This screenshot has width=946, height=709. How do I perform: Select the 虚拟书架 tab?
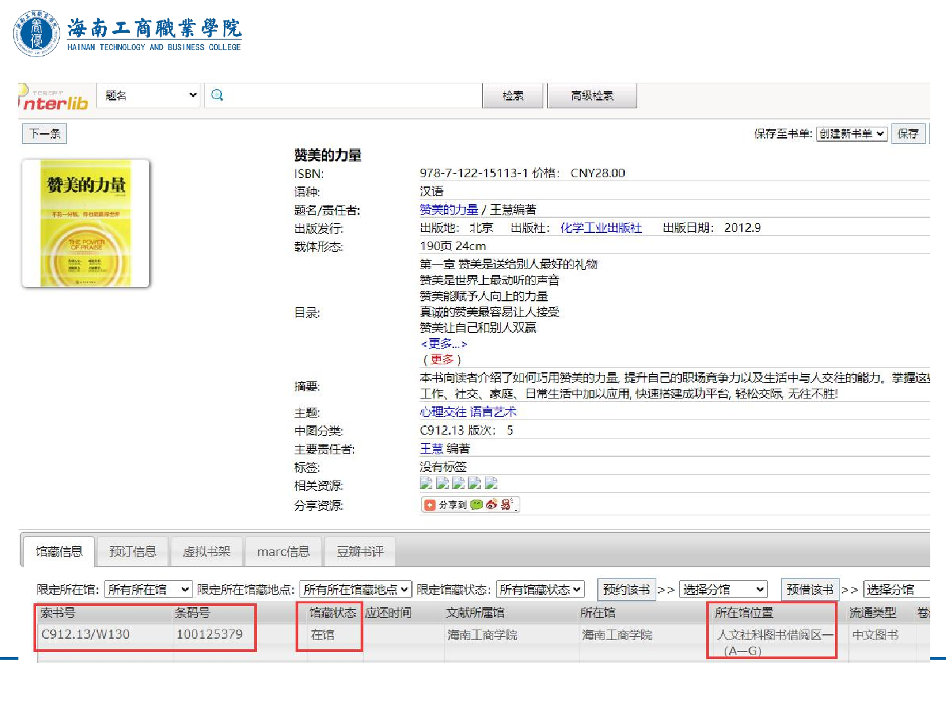206,551
